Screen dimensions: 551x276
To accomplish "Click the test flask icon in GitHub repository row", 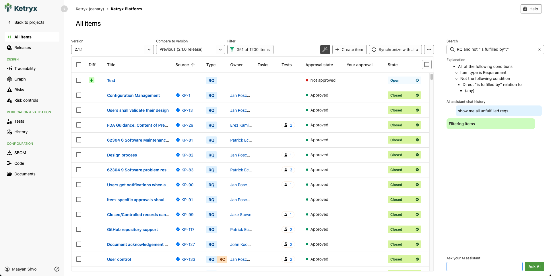I will click(286, 230).
